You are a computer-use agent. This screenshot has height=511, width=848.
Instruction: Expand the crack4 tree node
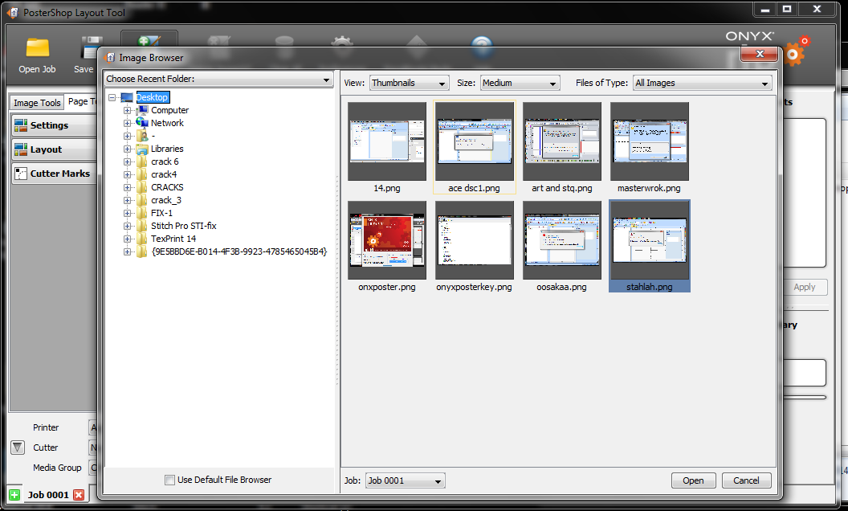127,175
